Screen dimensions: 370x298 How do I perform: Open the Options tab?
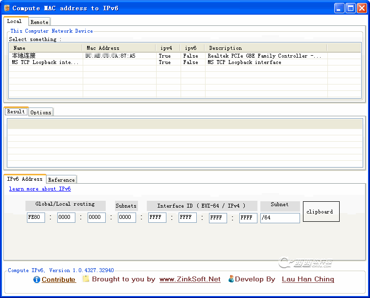41,112
